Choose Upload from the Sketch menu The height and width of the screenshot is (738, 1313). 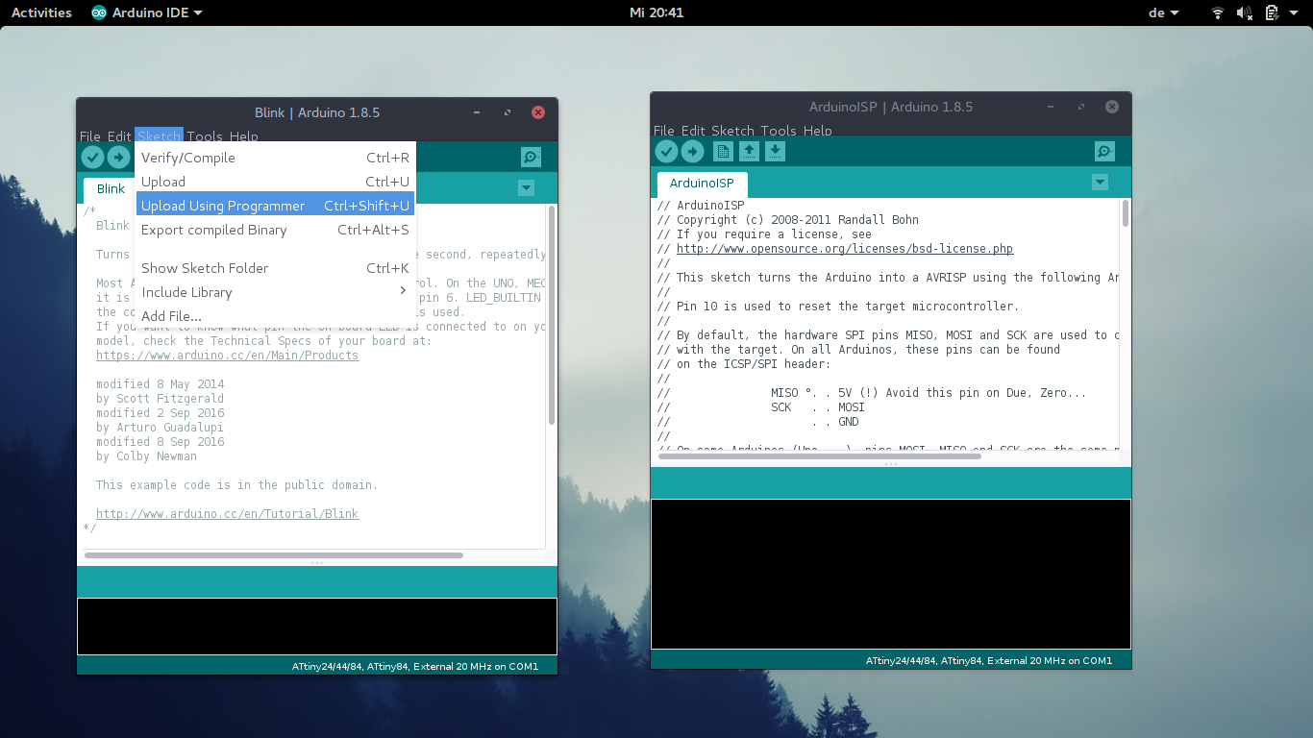(x=275, y=182)
